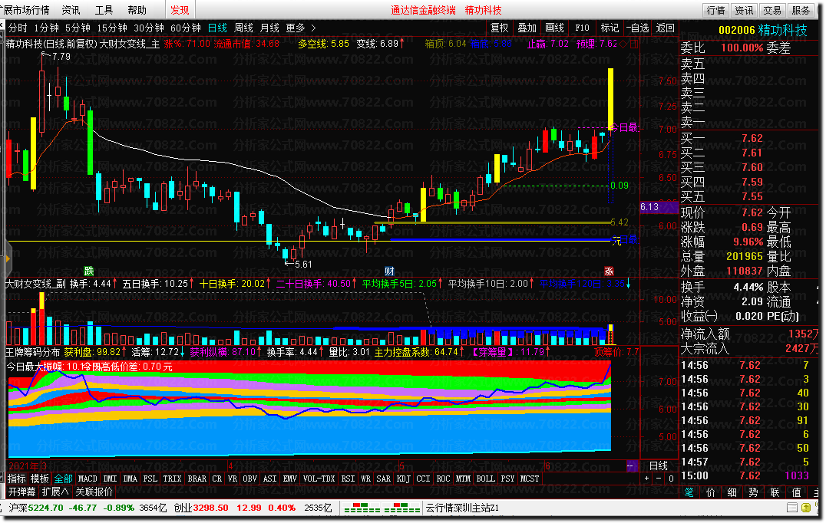Select the 1分钟 period

(x=46, y=28)
